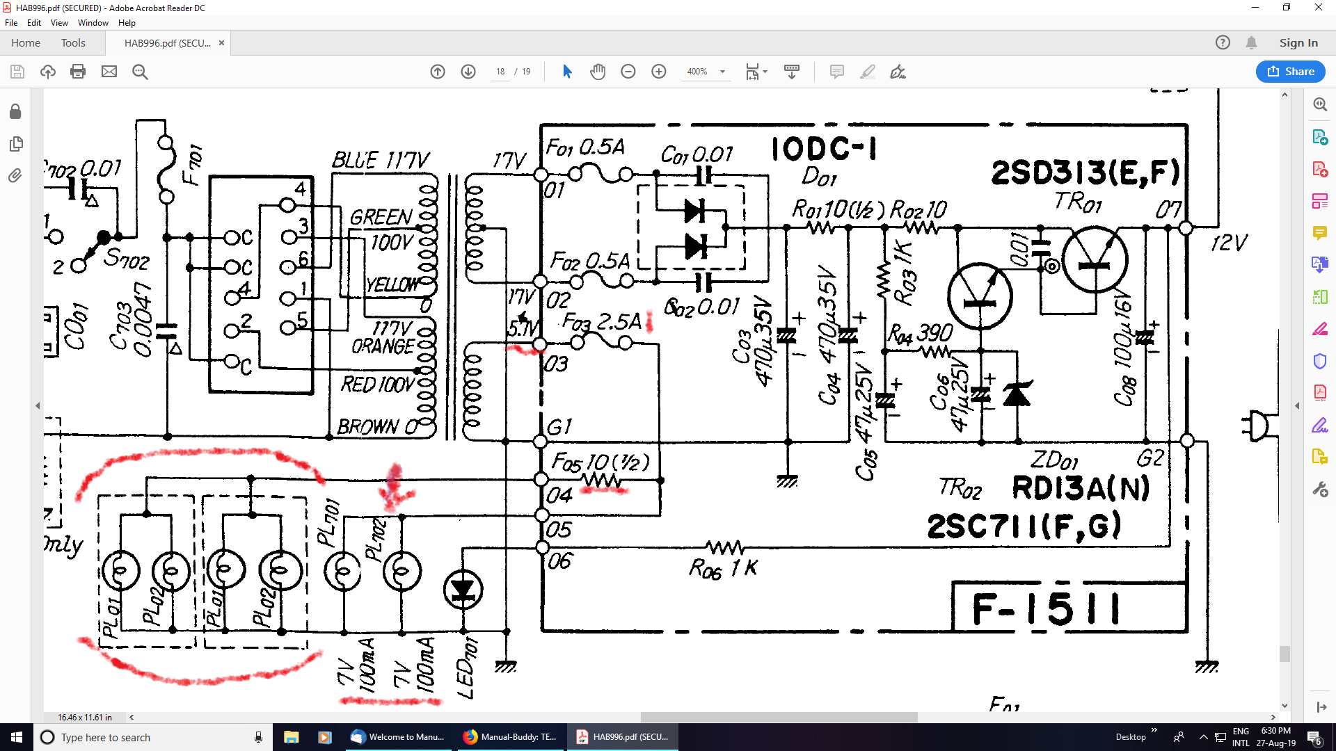The width and height of the screenshot is (1336, 751).
Task: Open the Help menu
Action: 127,23
